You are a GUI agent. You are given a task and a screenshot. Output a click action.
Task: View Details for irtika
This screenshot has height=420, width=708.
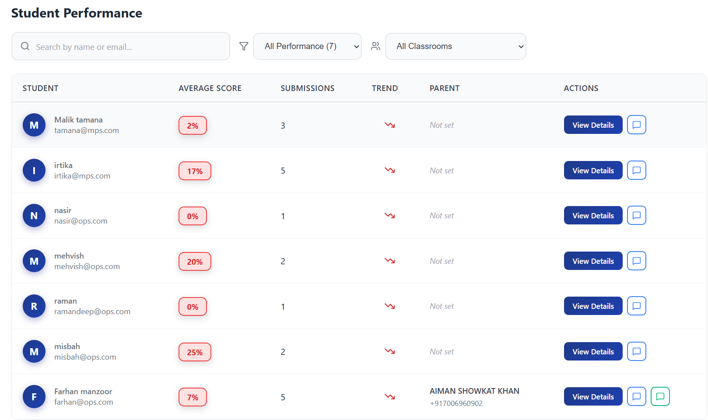click(593, 170)
